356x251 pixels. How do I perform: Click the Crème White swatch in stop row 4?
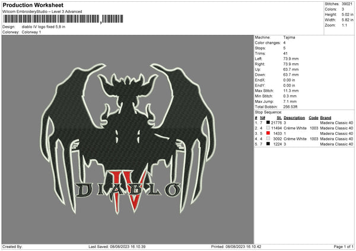coord(268,139)
